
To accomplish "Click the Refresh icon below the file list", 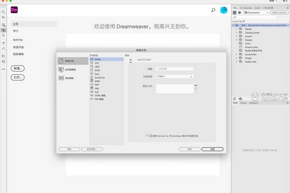I will pyautogui.click(x=235, y=99).
